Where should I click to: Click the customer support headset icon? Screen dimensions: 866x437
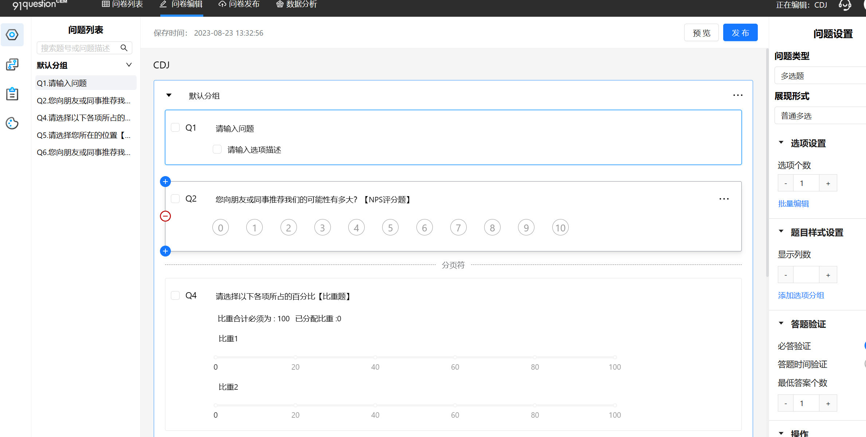[x=845, y=5]
